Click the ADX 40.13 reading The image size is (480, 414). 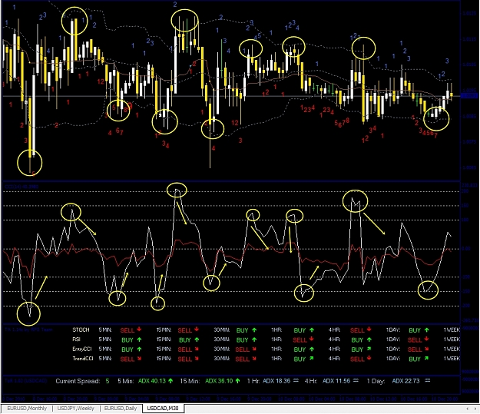click(152, 381)
